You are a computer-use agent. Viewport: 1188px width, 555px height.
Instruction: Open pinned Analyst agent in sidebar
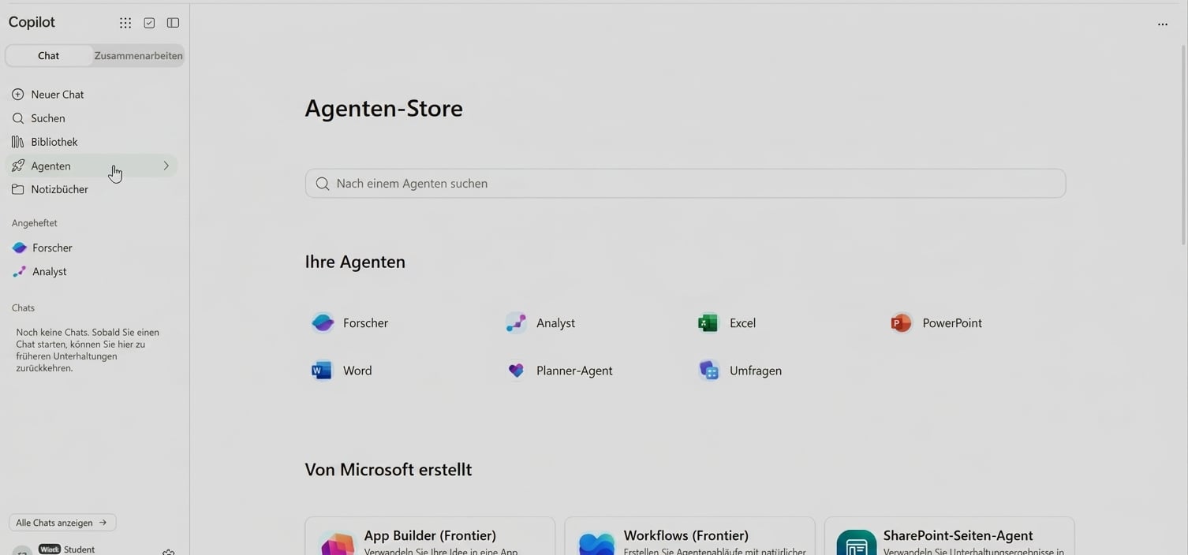pyautogui.click(x=92, y=271)
